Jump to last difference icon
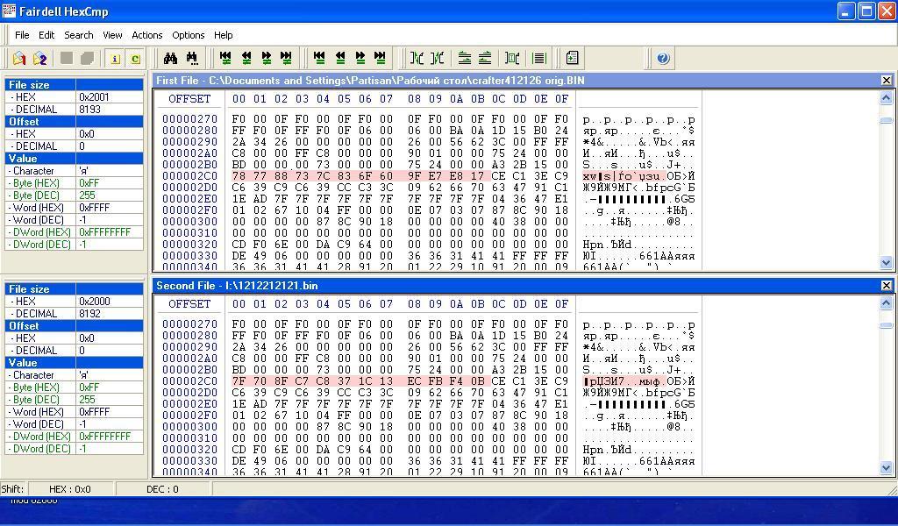This screenshot has height=526, width=898. pyautogui.click(x=286, y=58)
